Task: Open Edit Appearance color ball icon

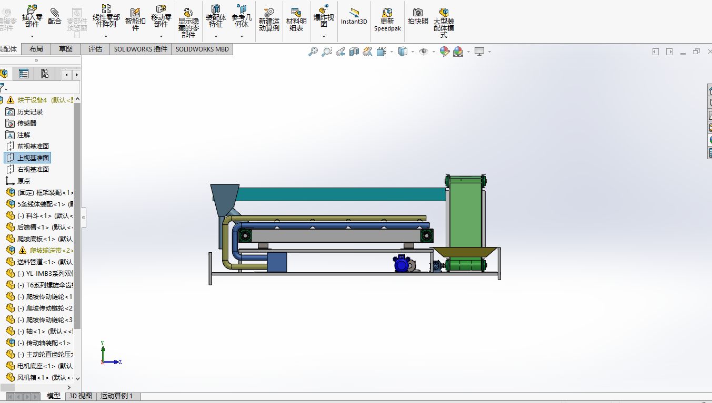Action: (x=445, y=51)
